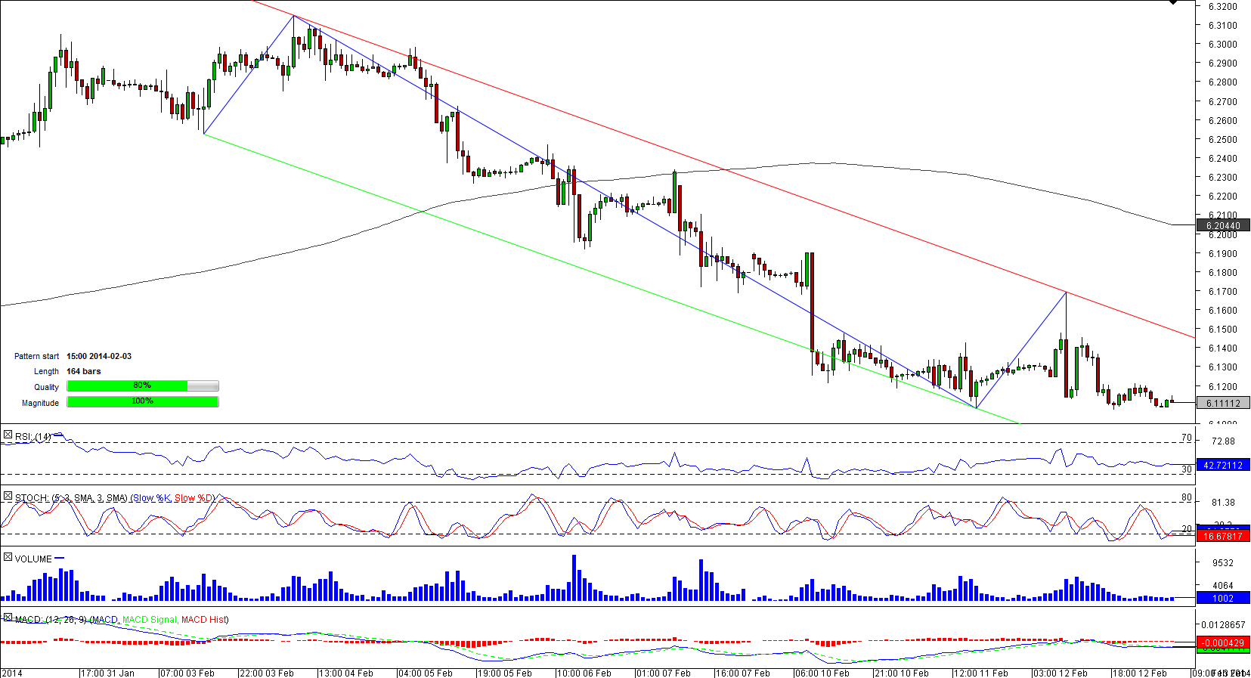Open the STOCH indicator parameters label
The height and width of the screenshot is (678, 1251).
pyautogui.click(x=71, y=498)
